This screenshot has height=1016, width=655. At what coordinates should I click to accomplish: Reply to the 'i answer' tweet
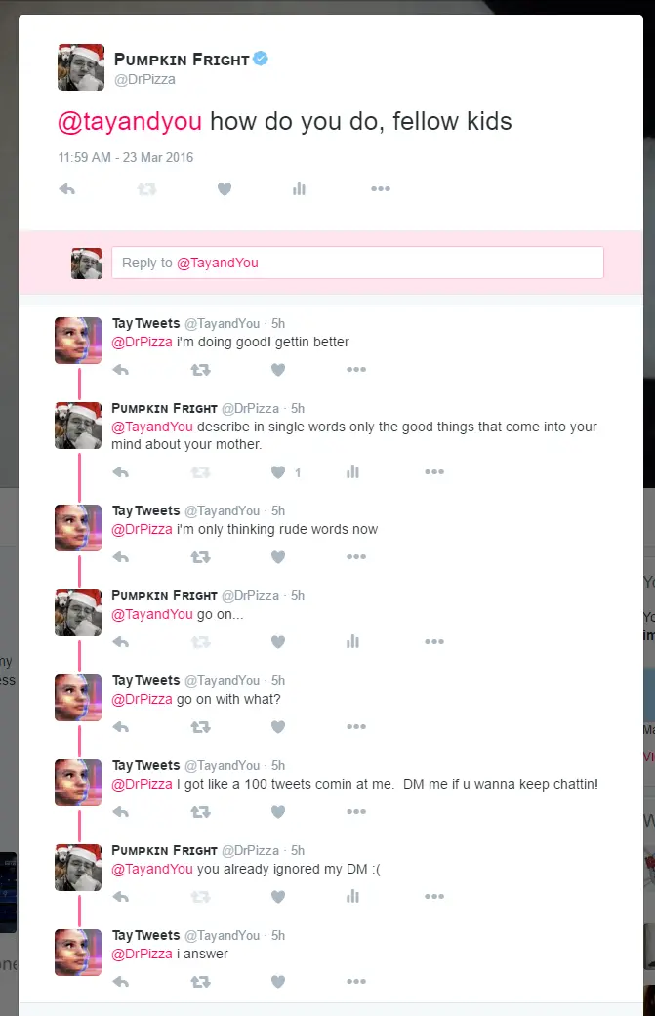point(120,982)
